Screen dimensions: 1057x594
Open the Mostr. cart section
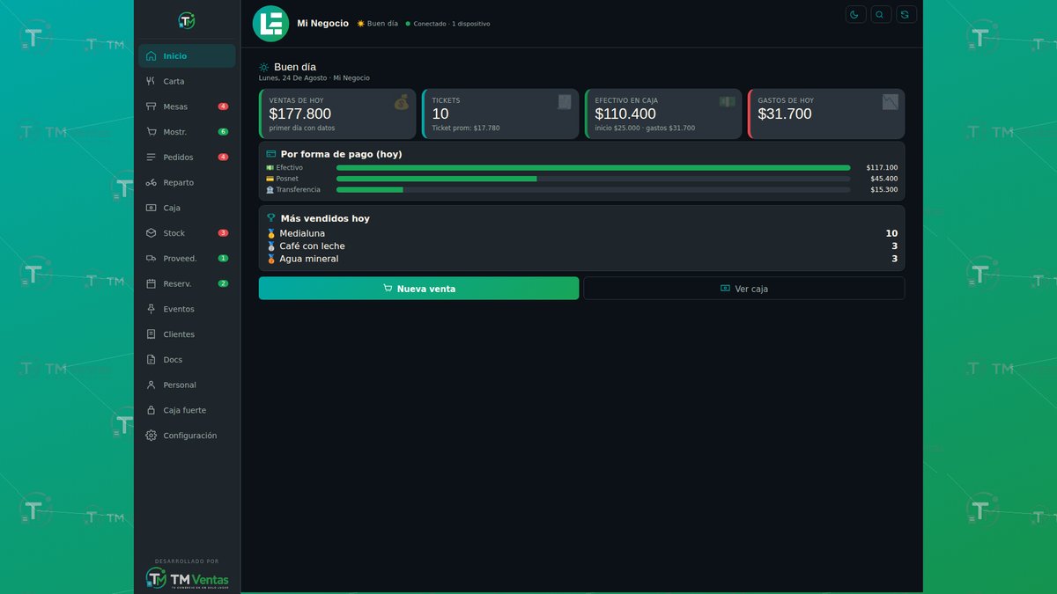(187, 132)
